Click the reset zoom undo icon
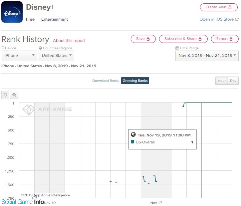241x206 pixels. [x=5, y=95]
